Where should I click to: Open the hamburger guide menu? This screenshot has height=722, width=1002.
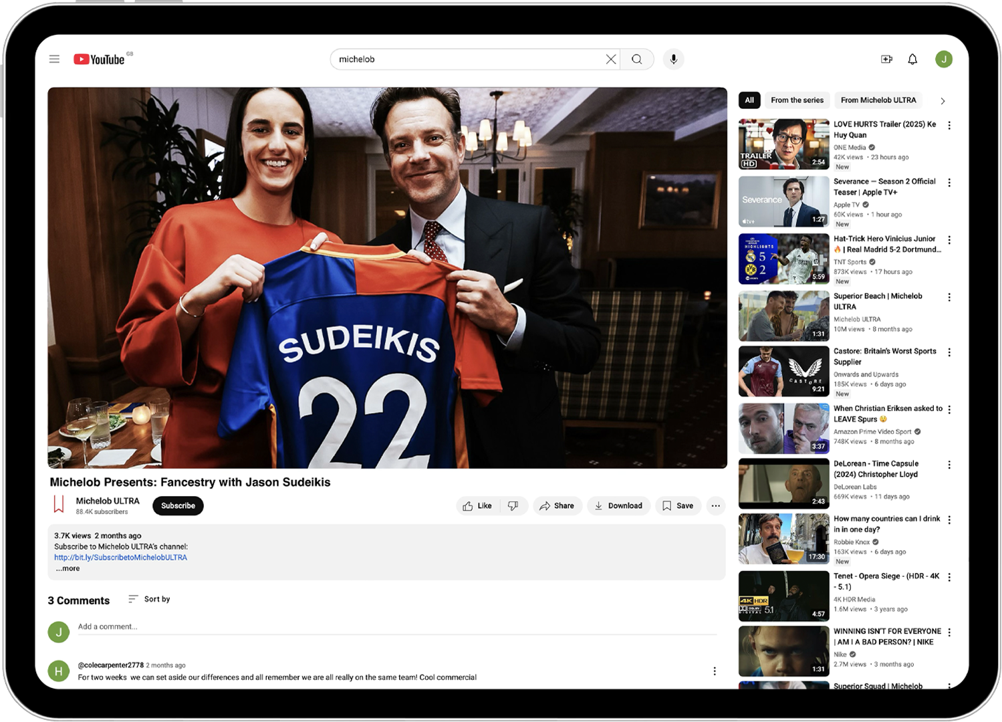tap(54, 59)
